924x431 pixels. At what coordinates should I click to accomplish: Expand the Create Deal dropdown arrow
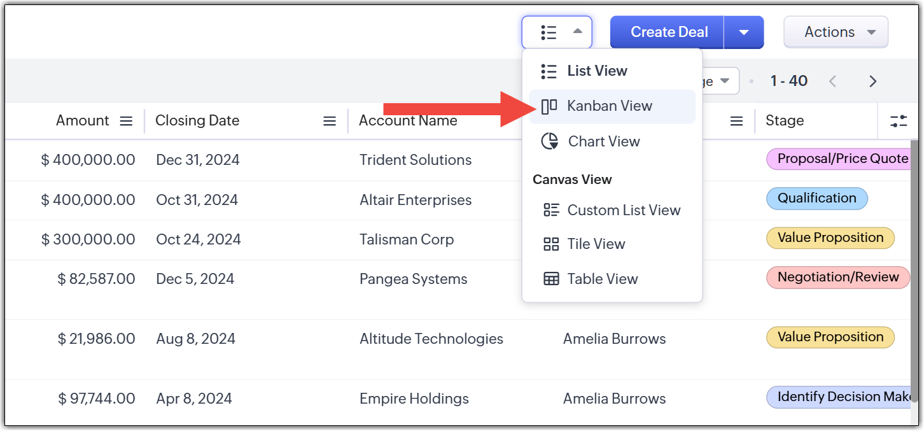pos(743,32)
